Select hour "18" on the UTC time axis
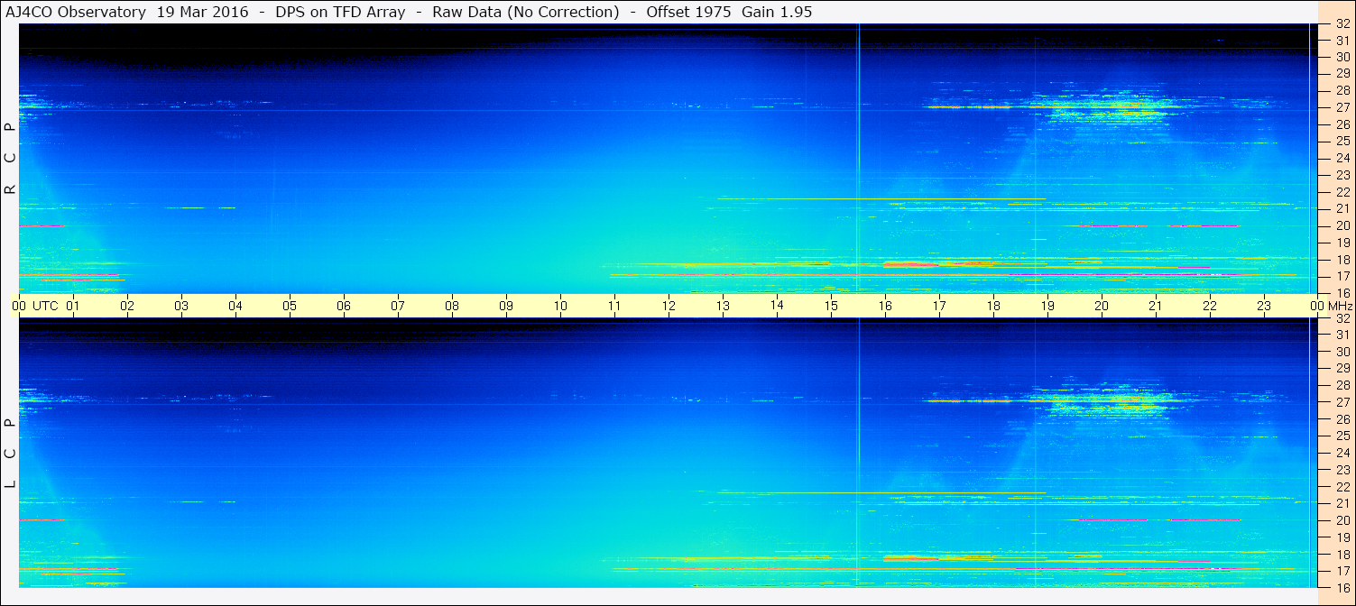This screenshot has height=606, width=1356. [x=993, y=306]
